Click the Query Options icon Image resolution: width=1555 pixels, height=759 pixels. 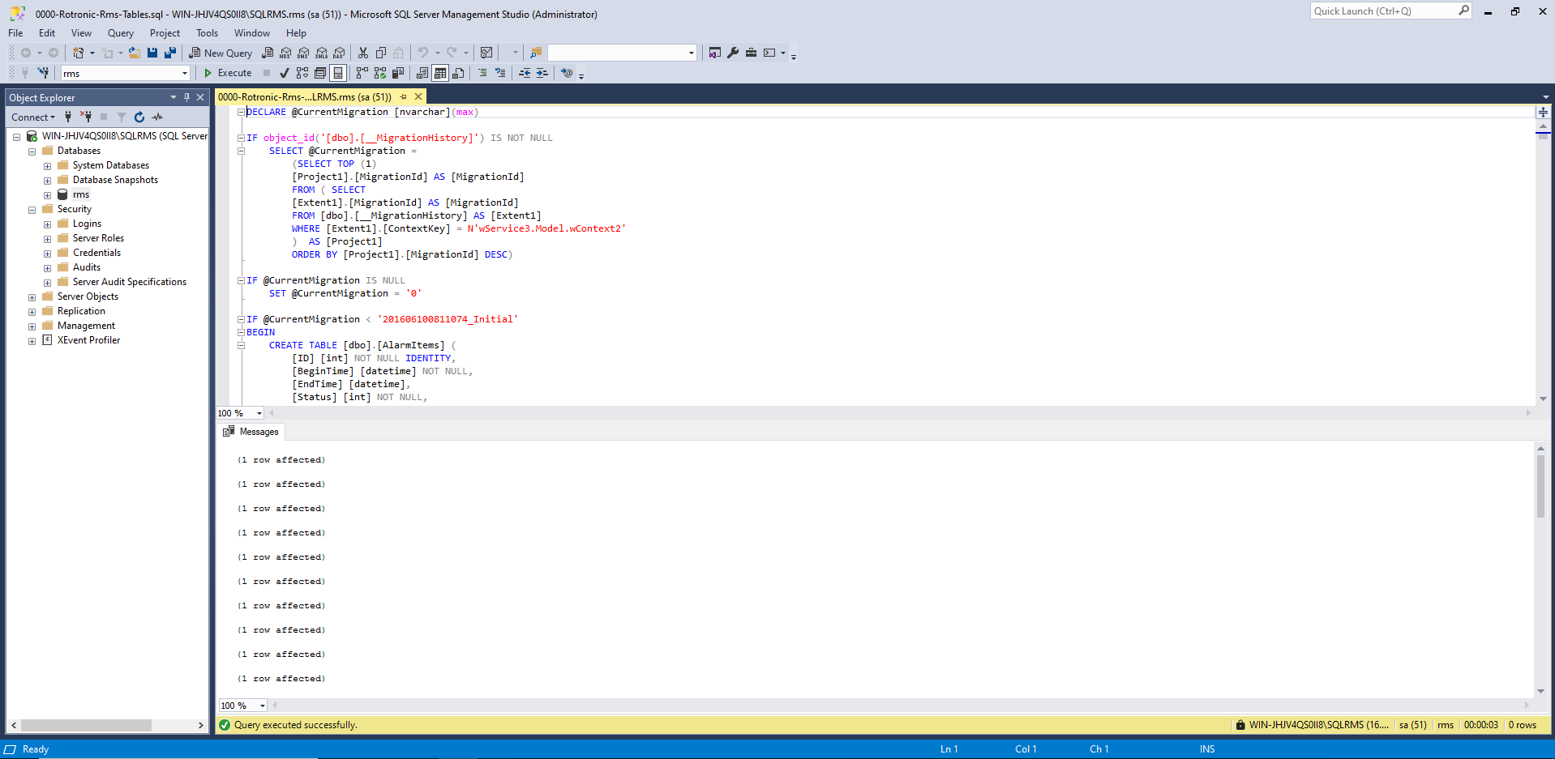(x=320, y=73)
